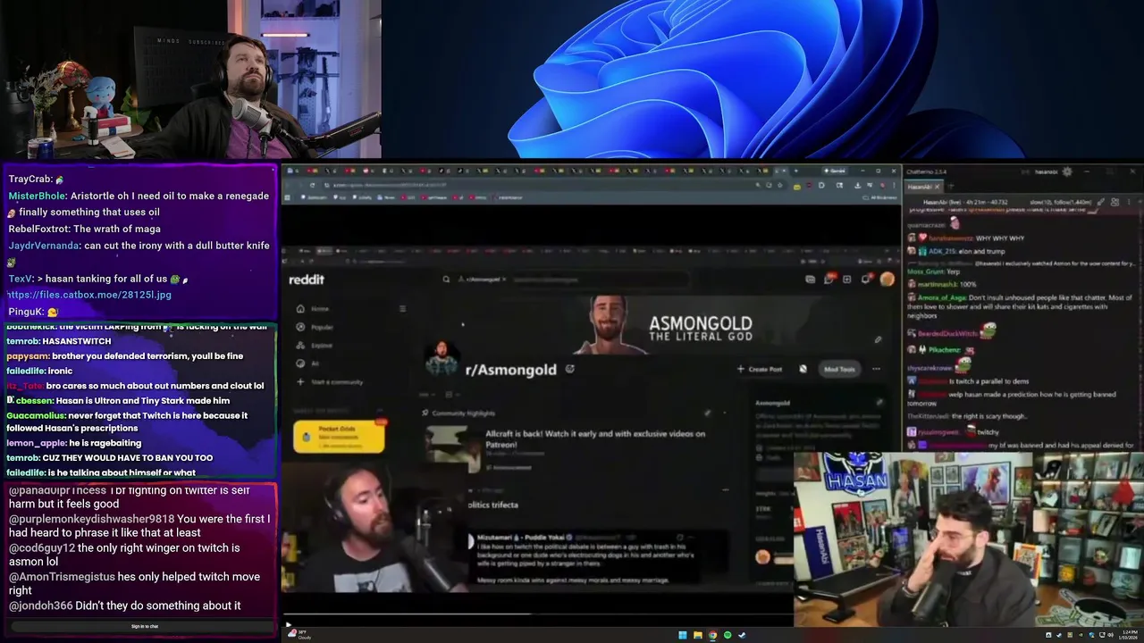Edit the Asmongold banner pencil icon

point(878,339)
